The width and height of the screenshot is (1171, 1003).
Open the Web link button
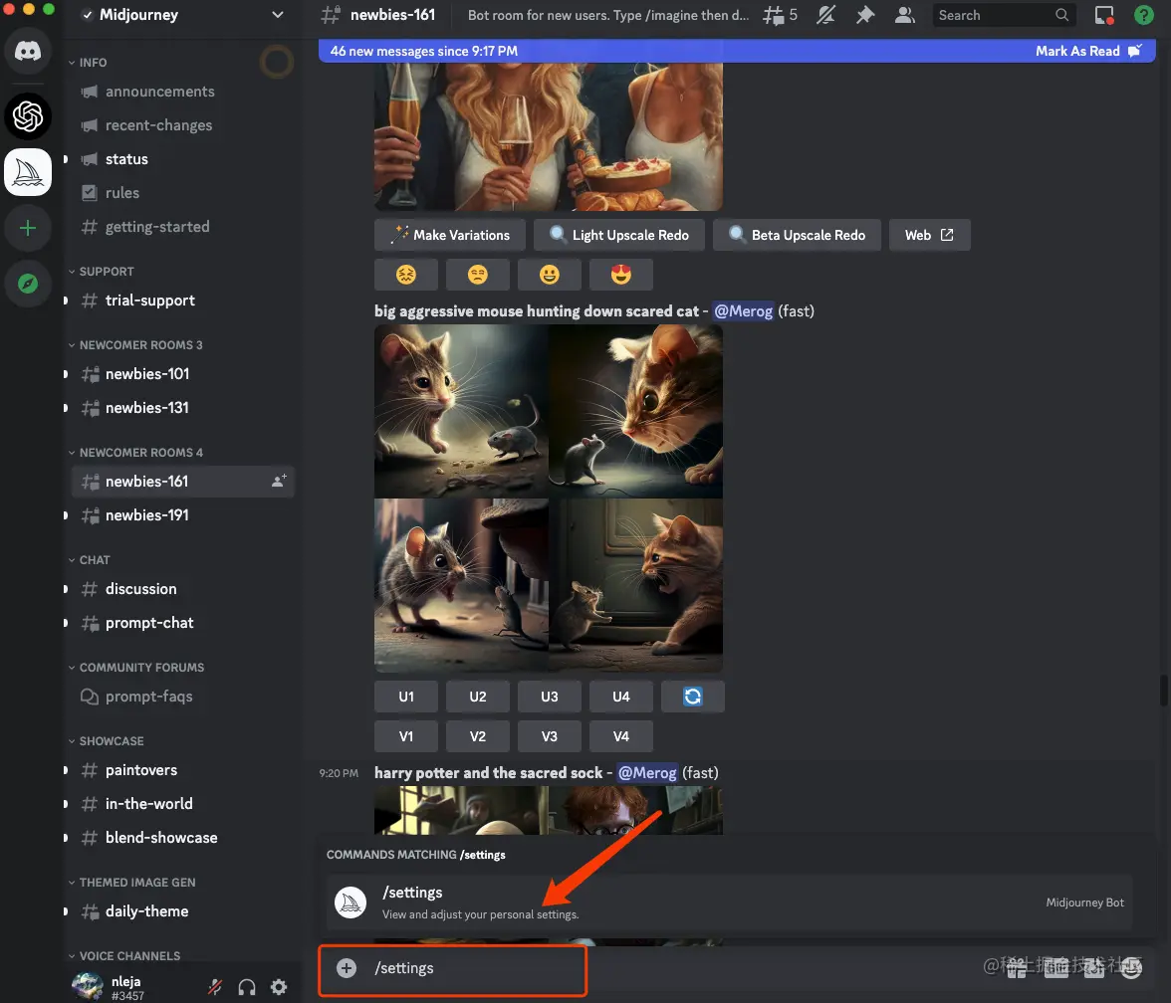click(930, 235)
